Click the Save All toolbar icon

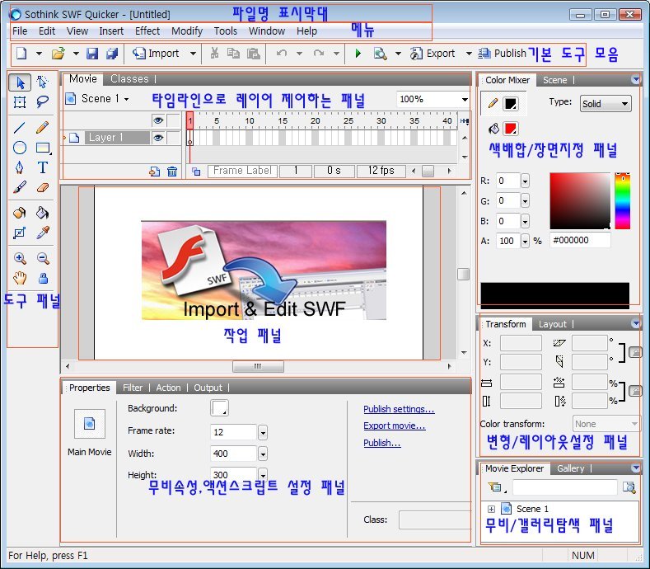tap(112, 54)
